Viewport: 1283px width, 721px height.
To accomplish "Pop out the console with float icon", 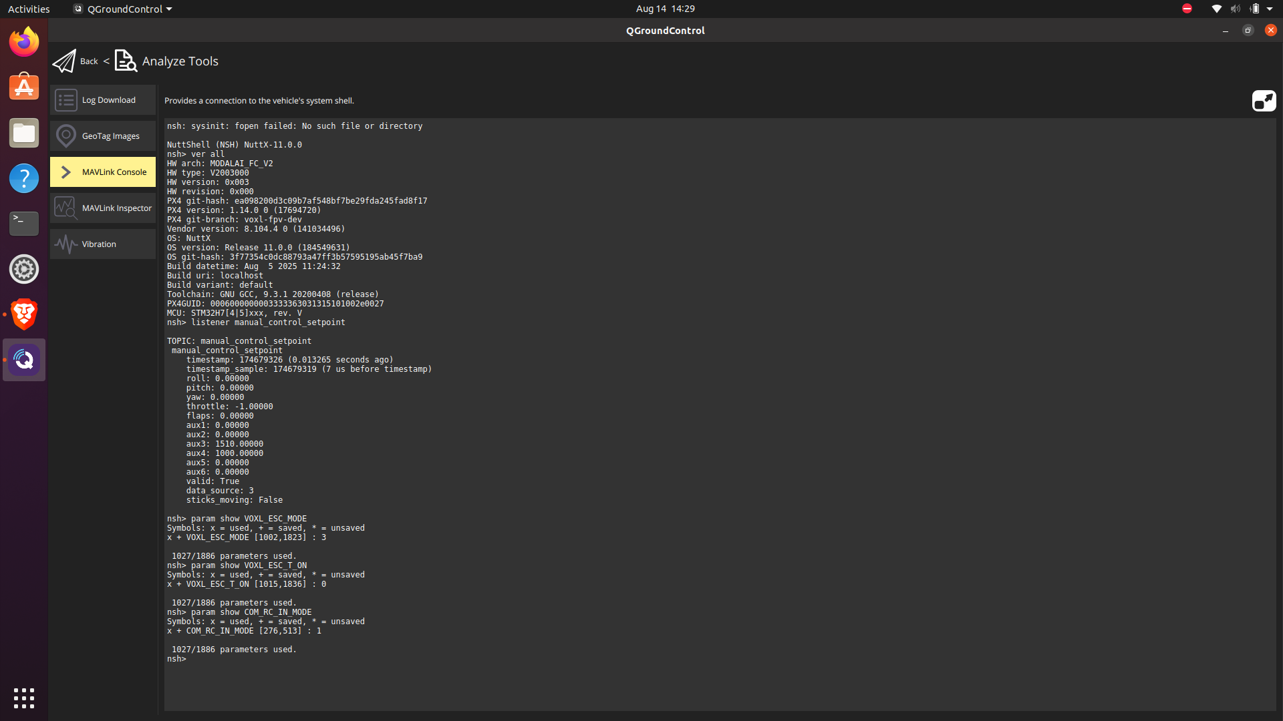I will pos(1264,101).
